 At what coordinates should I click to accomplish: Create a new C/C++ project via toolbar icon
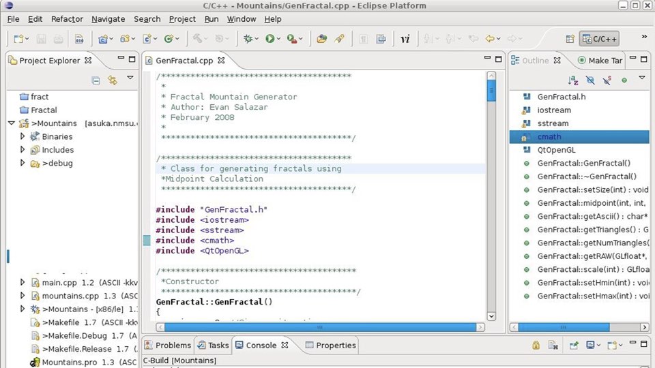click(103, 39)
